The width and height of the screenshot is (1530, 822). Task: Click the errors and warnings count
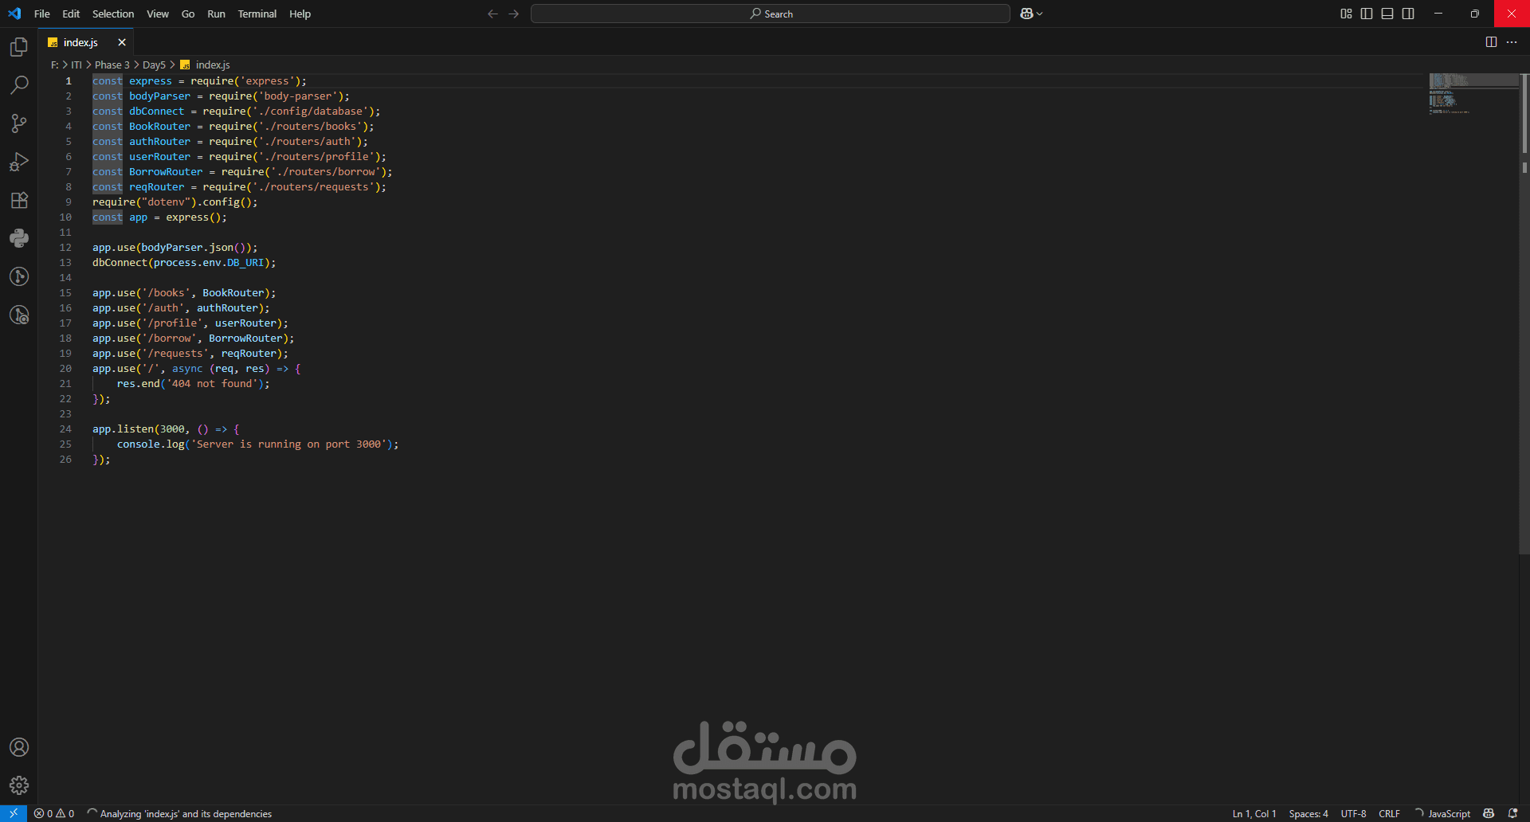[x=54, y=813]
